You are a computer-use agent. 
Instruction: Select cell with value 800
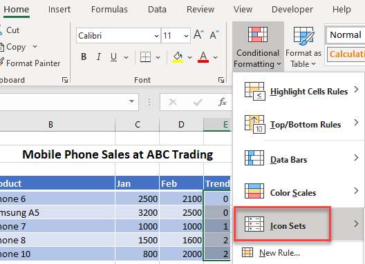pyautogui.click(x=138, y=254)
